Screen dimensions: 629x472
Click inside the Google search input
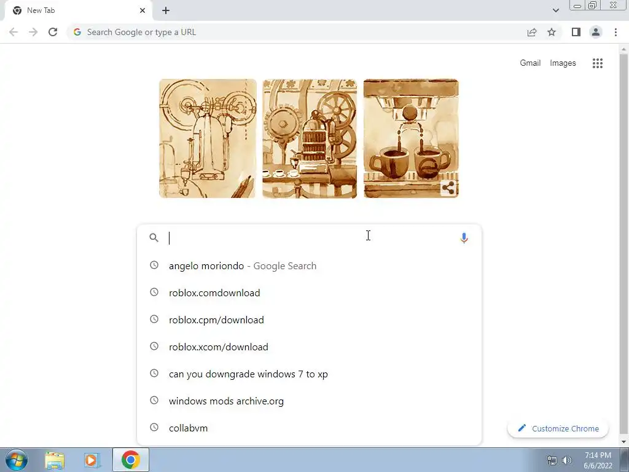(x=311, y=238)
